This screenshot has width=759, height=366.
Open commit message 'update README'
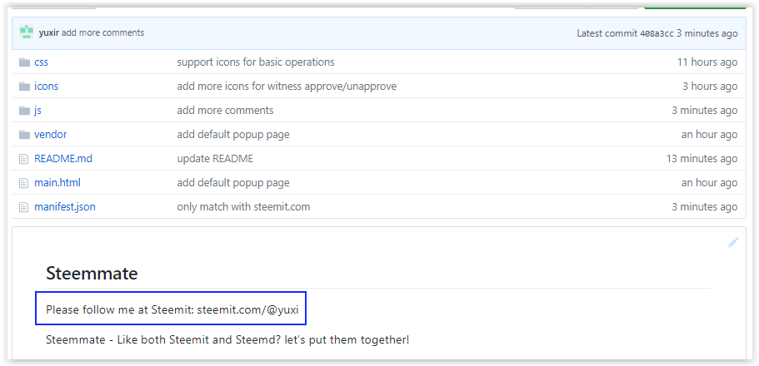coord(215,159)
